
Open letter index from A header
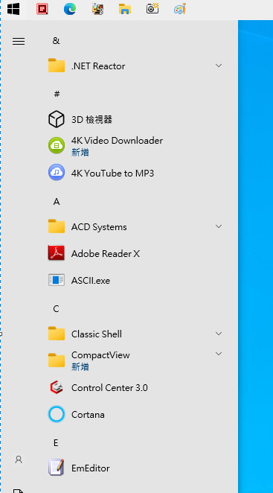[x=57, y=202]
